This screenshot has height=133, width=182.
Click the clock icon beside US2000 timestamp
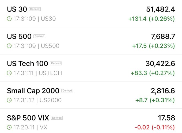(9, 100)
